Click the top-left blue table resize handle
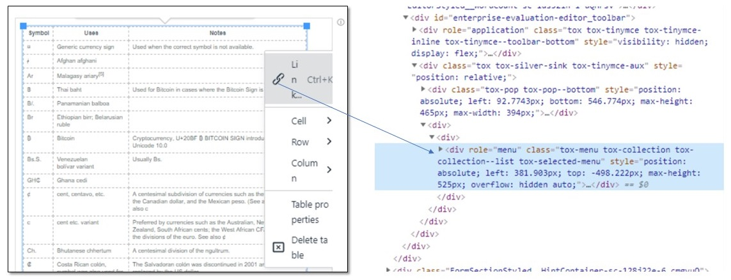 (x=23, y=26)
